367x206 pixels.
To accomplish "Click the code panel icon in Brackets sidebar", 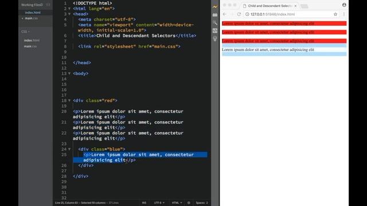I will pos(215,30).
